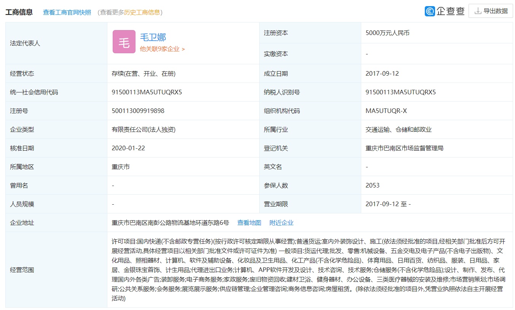Export data with the 导出数据 button
The height and width of the screenshot is (310, 515).
(x=491, y=11)
